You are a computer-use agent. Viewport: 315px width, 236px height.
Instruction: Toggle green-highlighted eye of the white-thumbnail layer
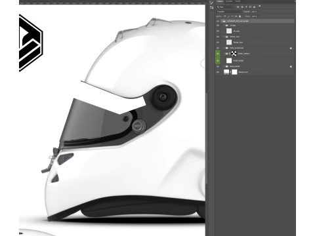[218, 60]
